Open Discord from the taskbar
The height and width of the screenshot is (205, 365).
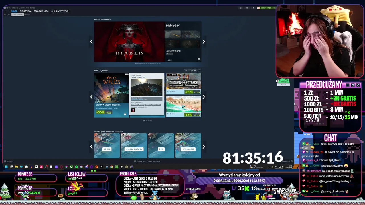86,167
